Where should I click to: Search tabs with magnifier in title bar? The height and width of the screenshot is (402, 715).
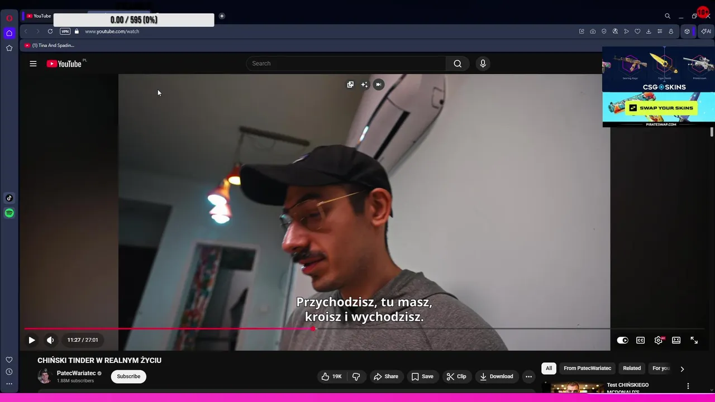pyautogui.click(x=668, y=16)
